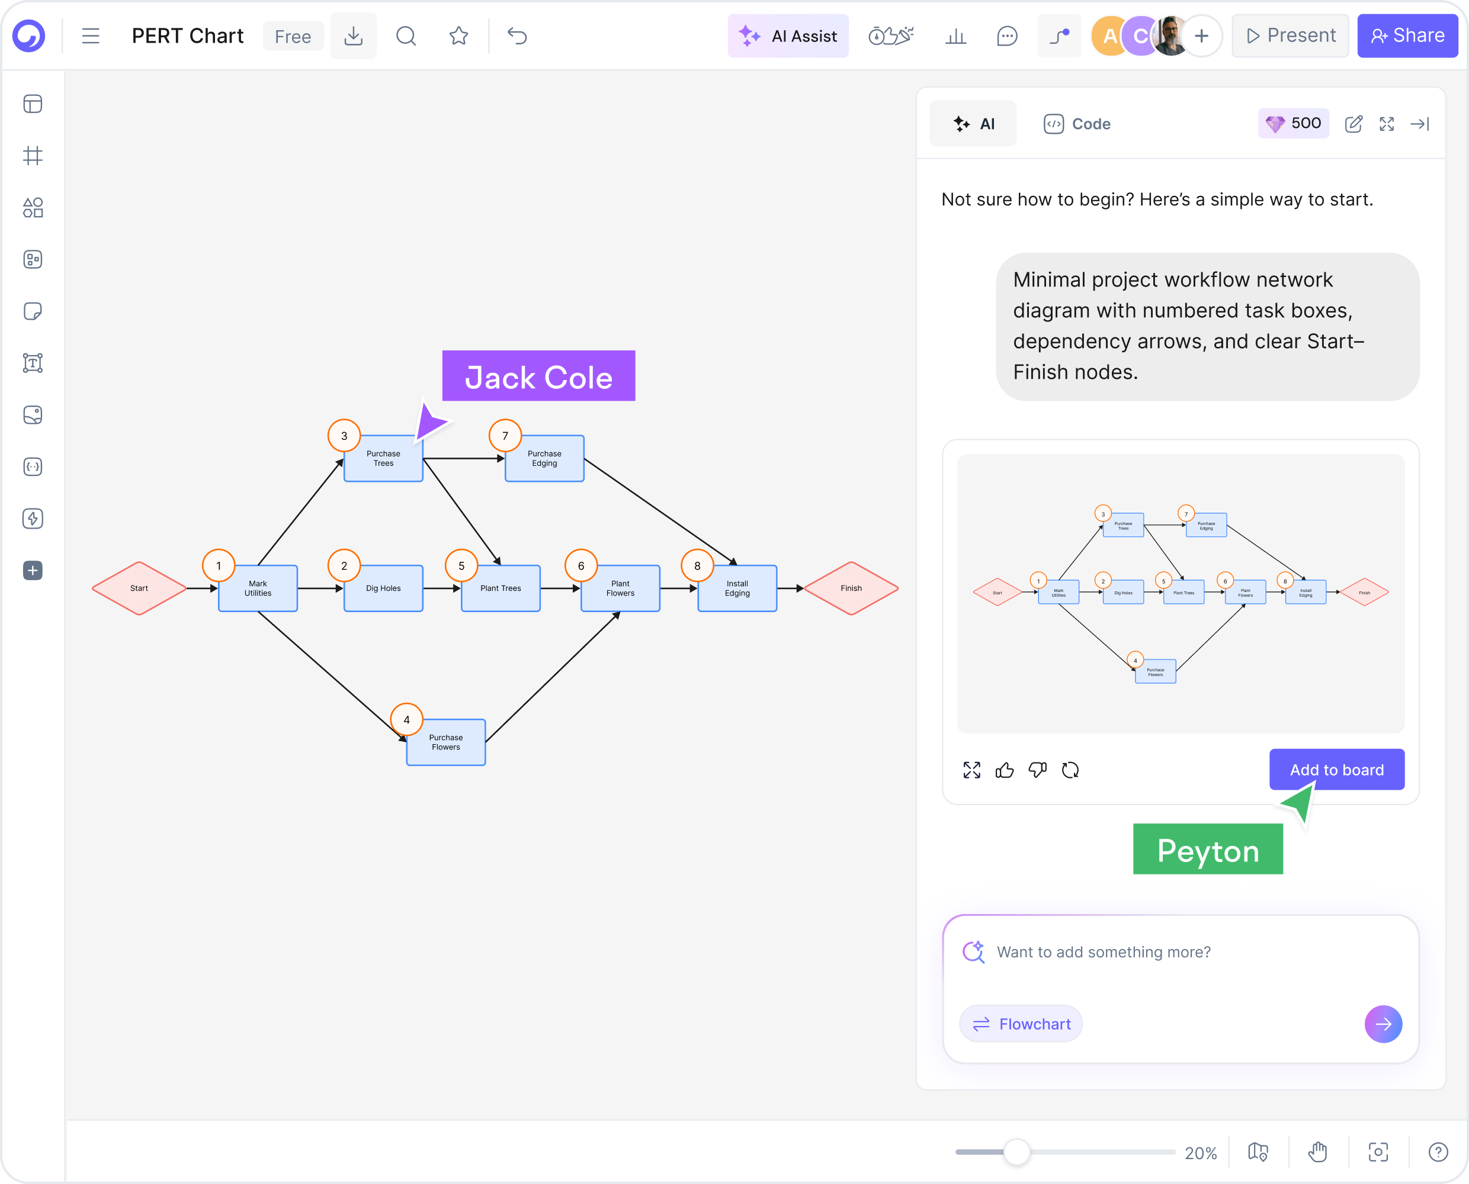Screen dimensions: 1469x1184
Task: Give thumbs down to generated diagram
Action: click(x=1037, y=770)
